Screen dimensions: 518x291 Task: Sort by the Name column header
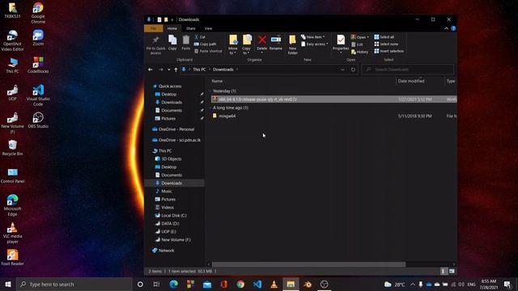tap(217, 81)
